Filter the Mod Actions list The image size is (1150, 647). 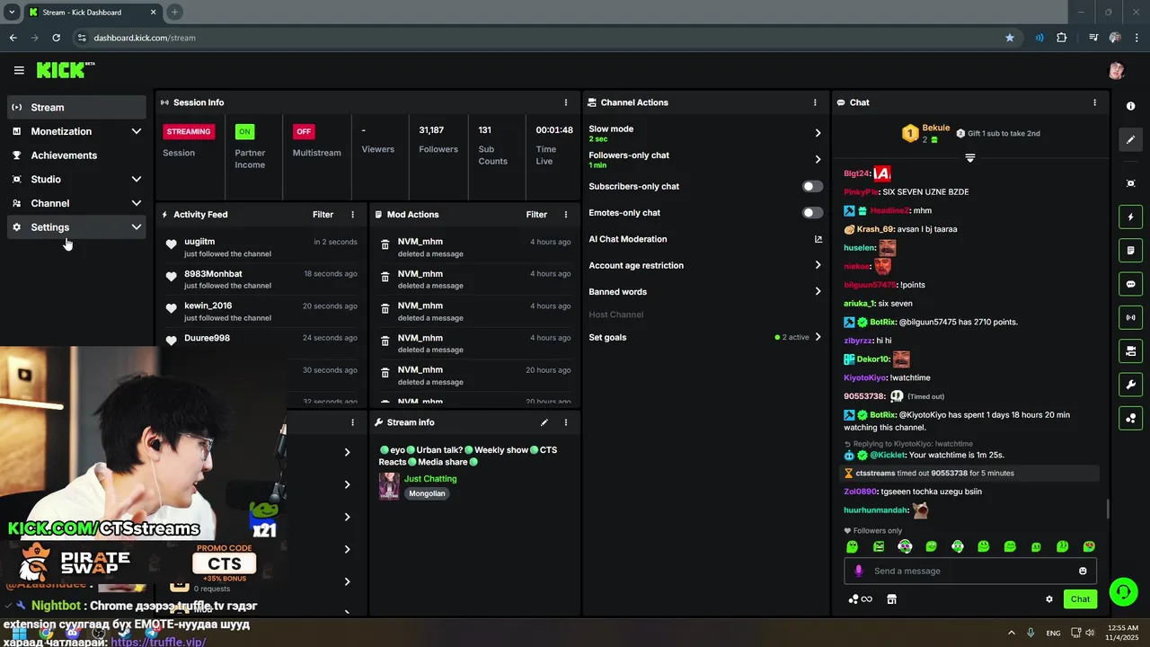[536, 215]
